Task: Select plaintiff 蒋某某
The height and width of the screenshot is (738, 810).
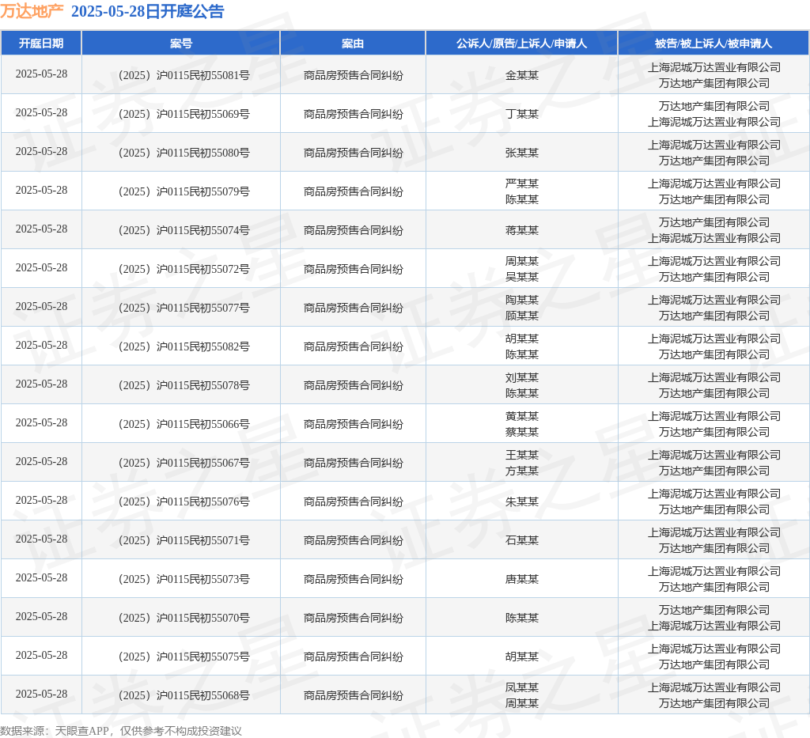Action: [522, 230]
